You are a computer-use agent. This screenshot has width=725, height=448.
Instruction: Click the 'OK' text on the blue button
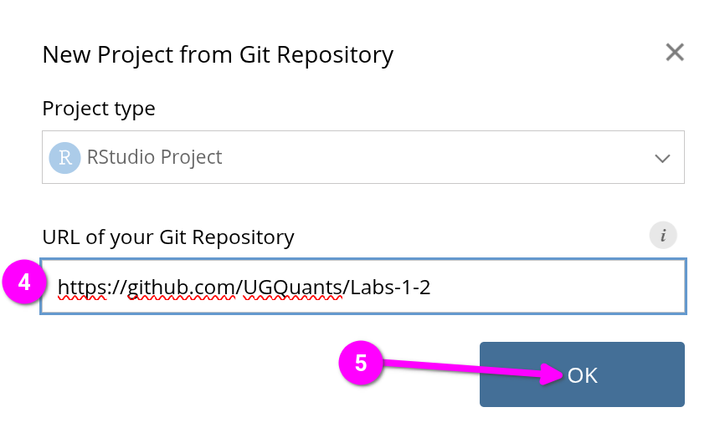(x=583, y=375)
